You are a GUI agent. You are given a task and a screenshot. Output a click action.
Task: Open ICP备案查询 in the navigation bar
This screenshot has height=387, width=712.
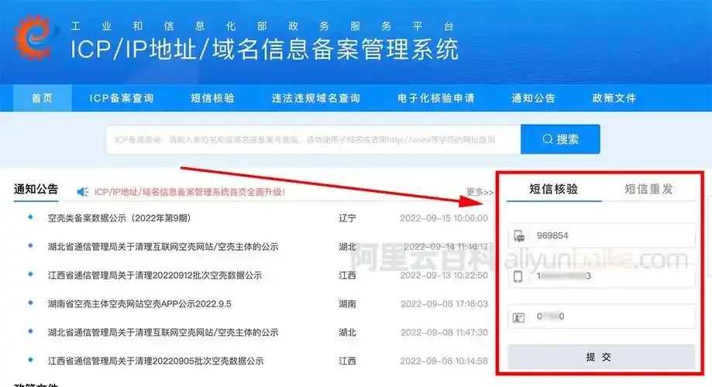(122, 98)
